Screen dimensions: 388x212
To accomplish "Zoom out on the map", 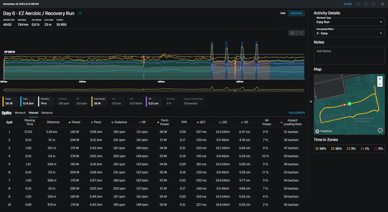I will [x=380, y=84].
